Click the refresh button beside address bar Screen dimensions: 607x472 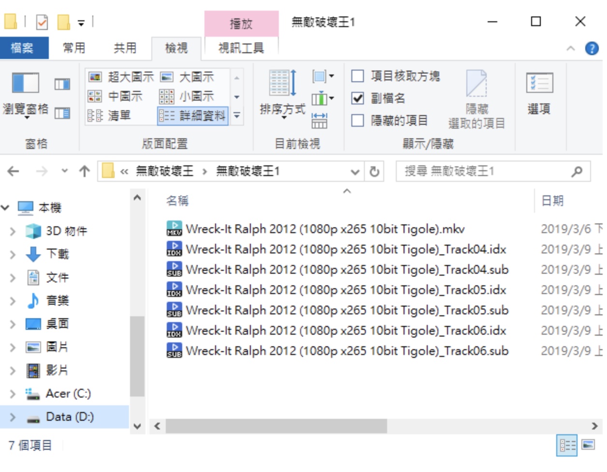pyautogui.click(x=374, y=172)
